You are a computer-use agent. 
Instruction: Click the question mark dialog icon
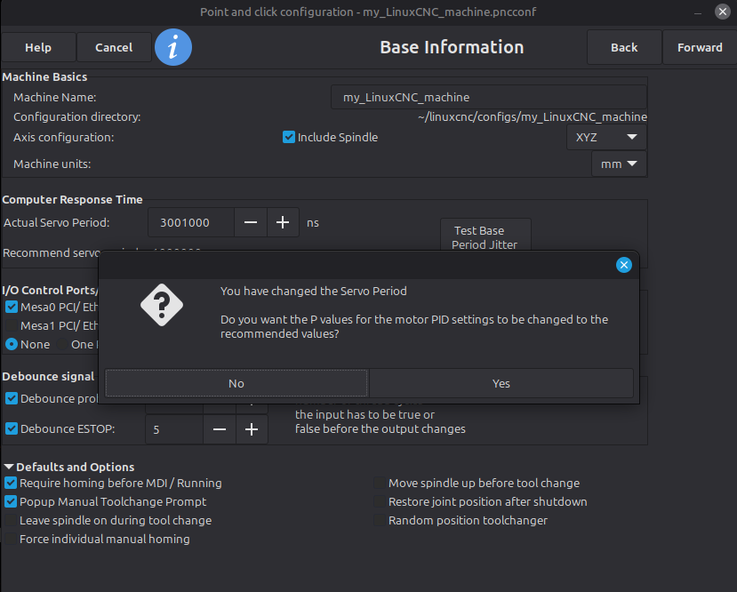[162, 305]
